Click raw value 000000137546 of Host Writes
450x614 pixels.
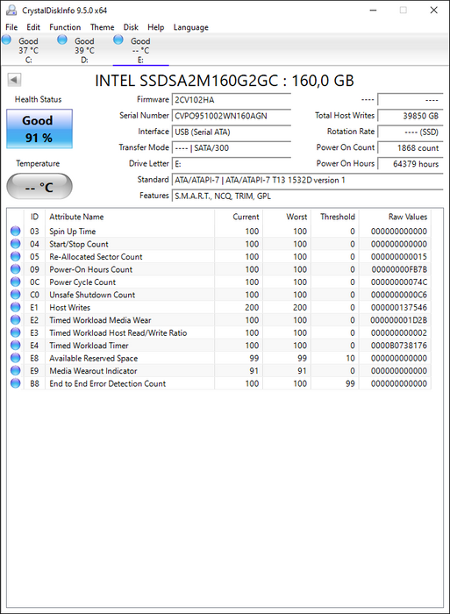pos(399,307)
